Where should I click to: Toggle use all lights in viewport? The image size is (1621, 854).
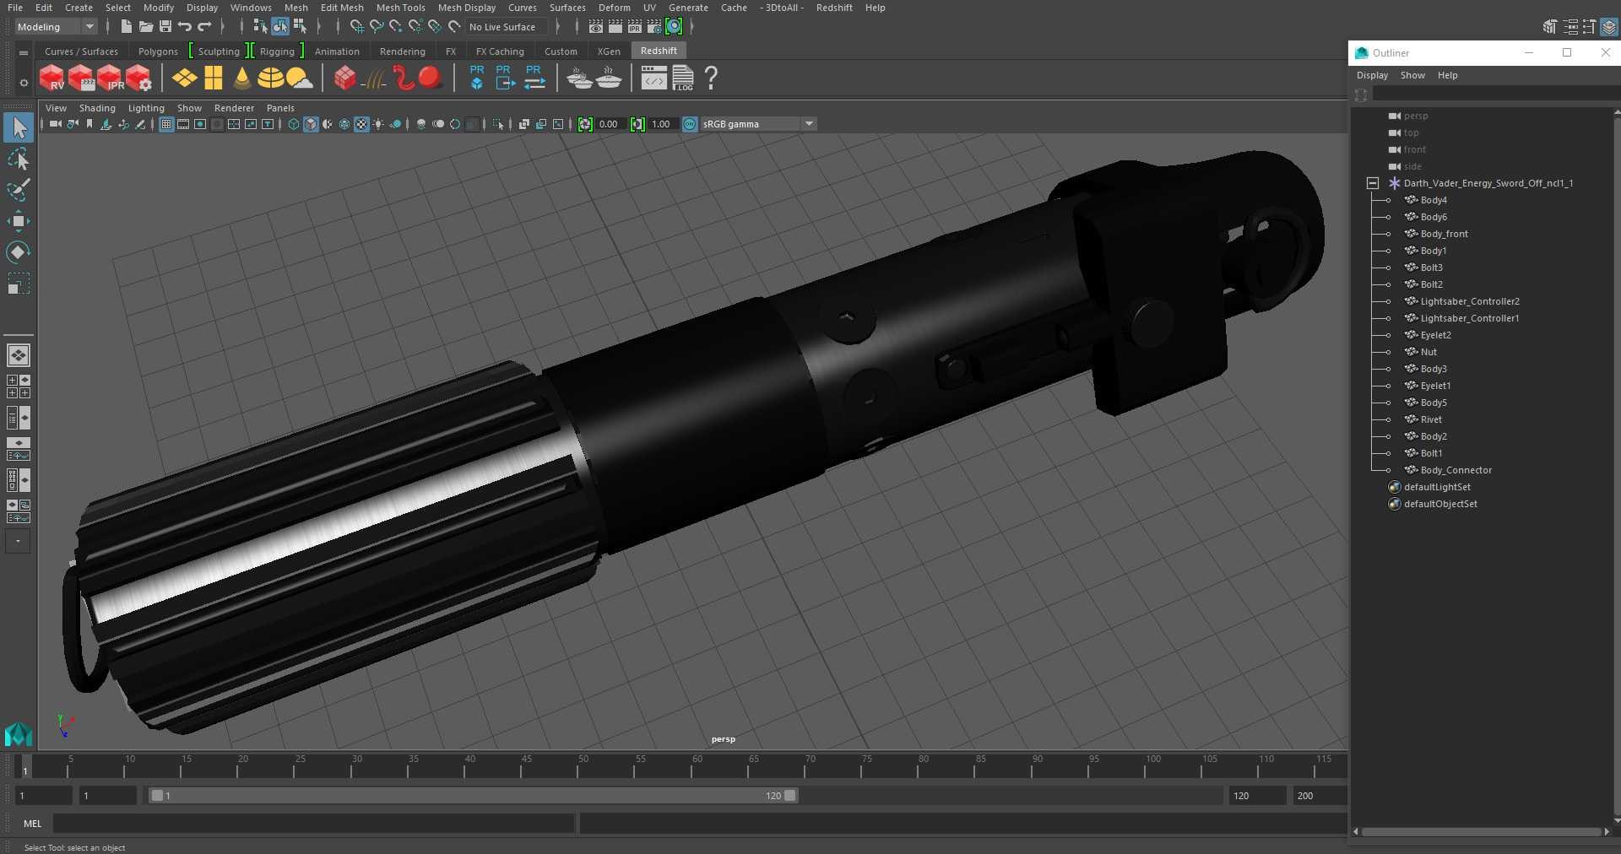[378, 124]
